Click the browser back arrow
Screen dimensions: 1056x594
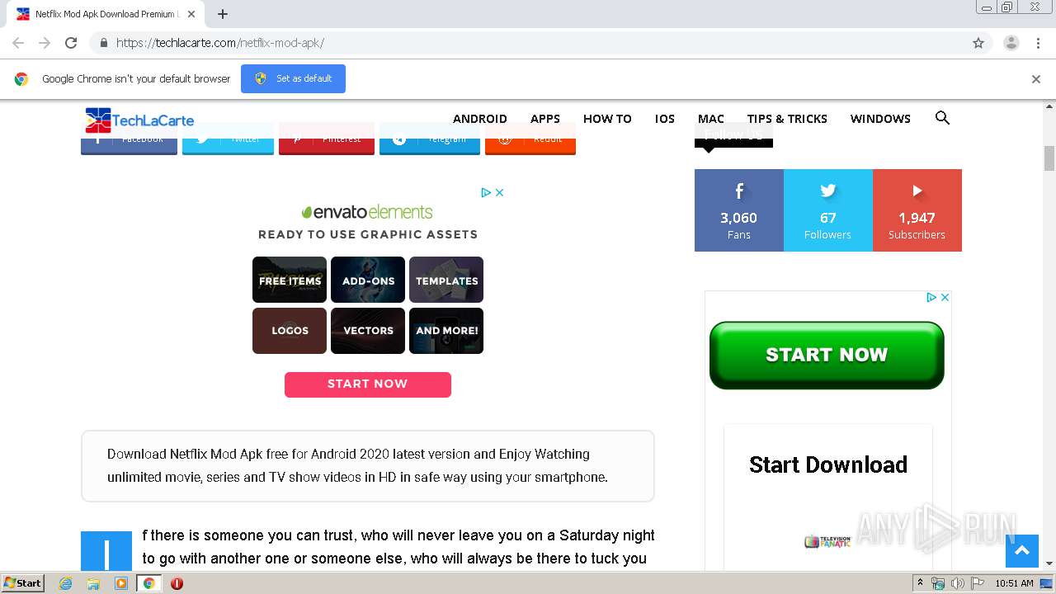coord(18,43)
